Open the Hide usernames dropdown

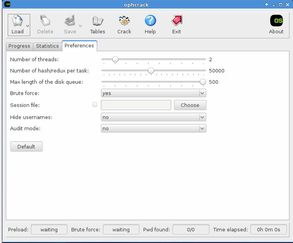coord(154,117)
